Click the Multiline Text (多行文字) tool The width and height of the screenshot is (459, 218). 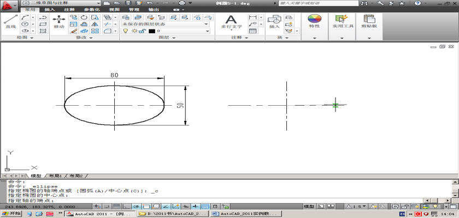231,22
